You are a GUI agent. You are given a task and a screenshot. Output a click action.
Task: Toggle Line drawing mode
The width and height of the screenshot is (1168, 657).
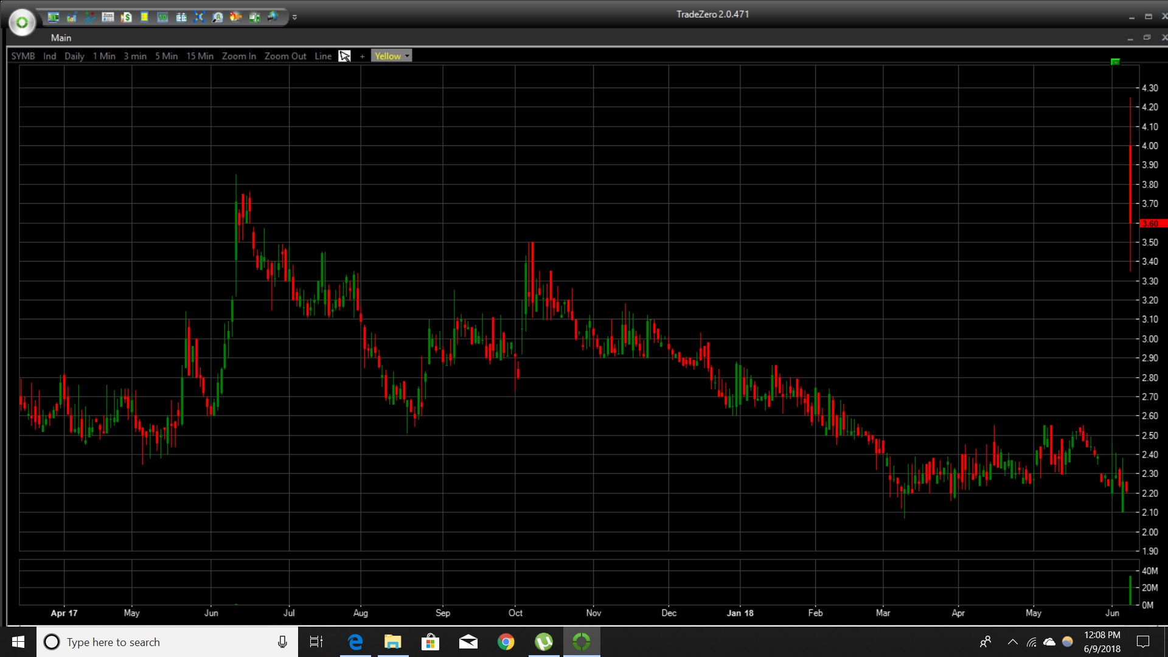click(322, 56)
